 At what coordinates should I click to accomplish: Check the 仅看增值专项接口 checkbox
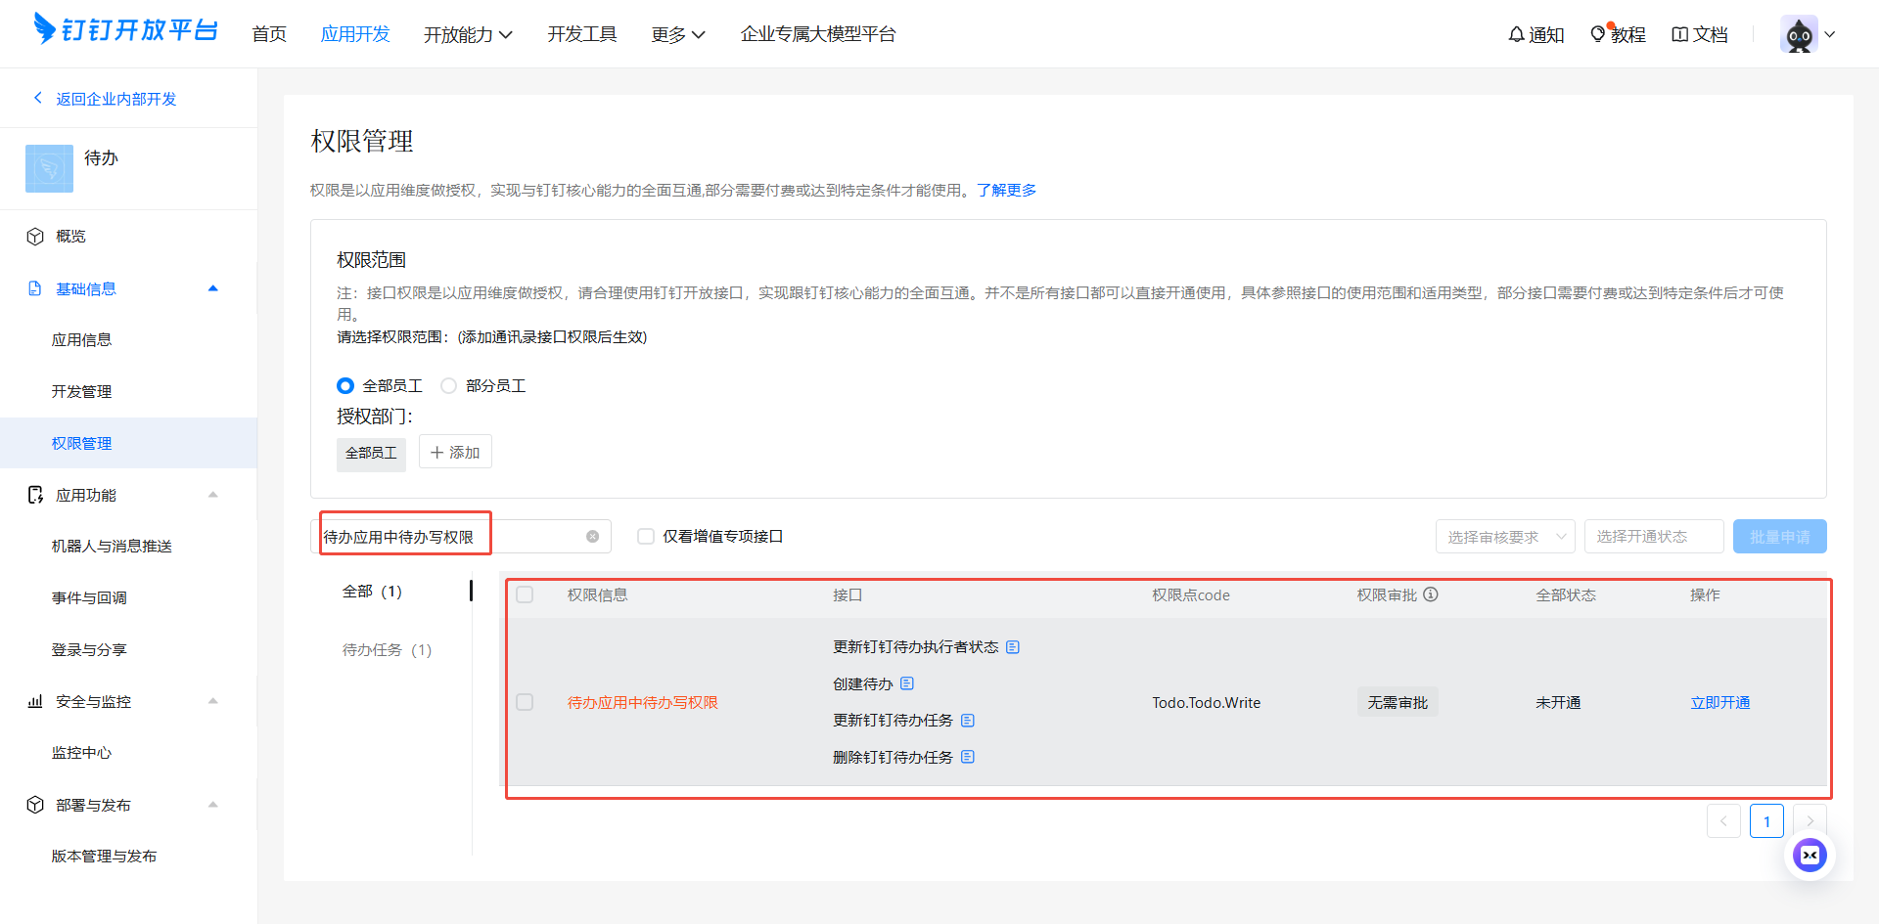646,537
